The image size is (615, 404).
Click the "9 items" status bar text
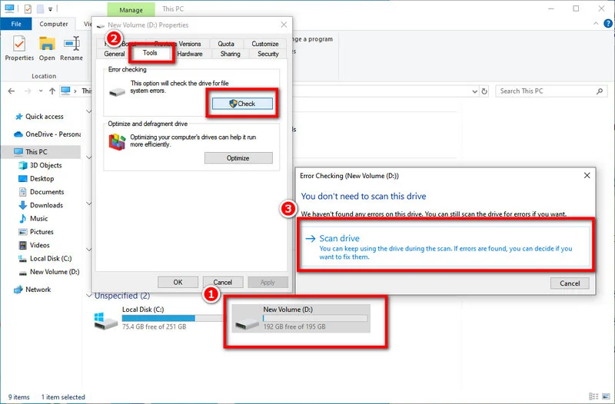click(18, 397)
